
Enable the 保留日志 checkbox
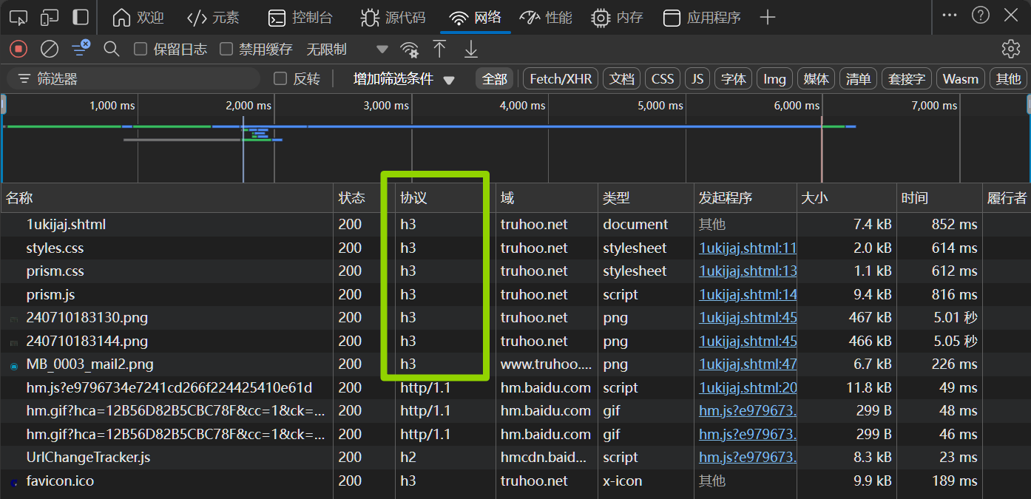[141, 50]
